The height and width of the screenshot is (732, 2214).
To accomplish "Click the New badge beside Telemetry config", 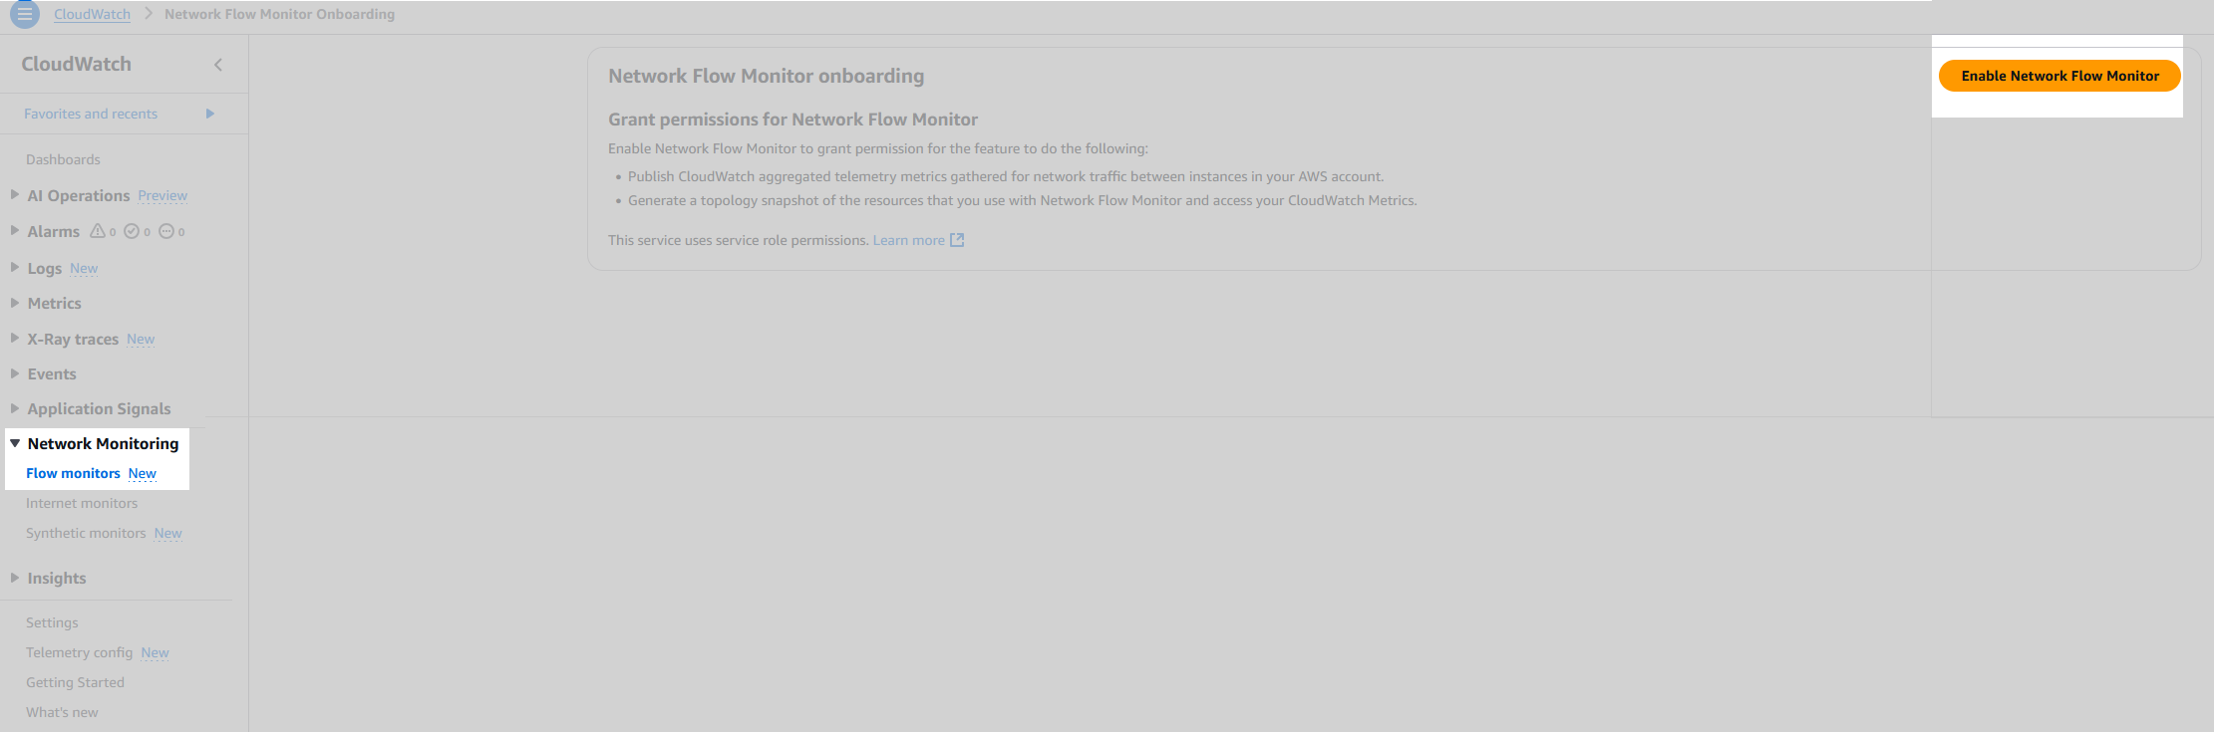I will 156,653.
